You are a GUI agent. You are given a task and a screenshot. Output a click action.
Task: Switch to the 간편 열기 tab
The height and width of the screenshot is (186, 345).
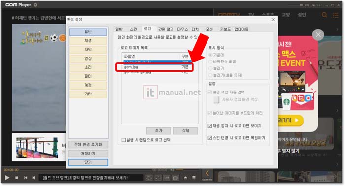(166, 29)
